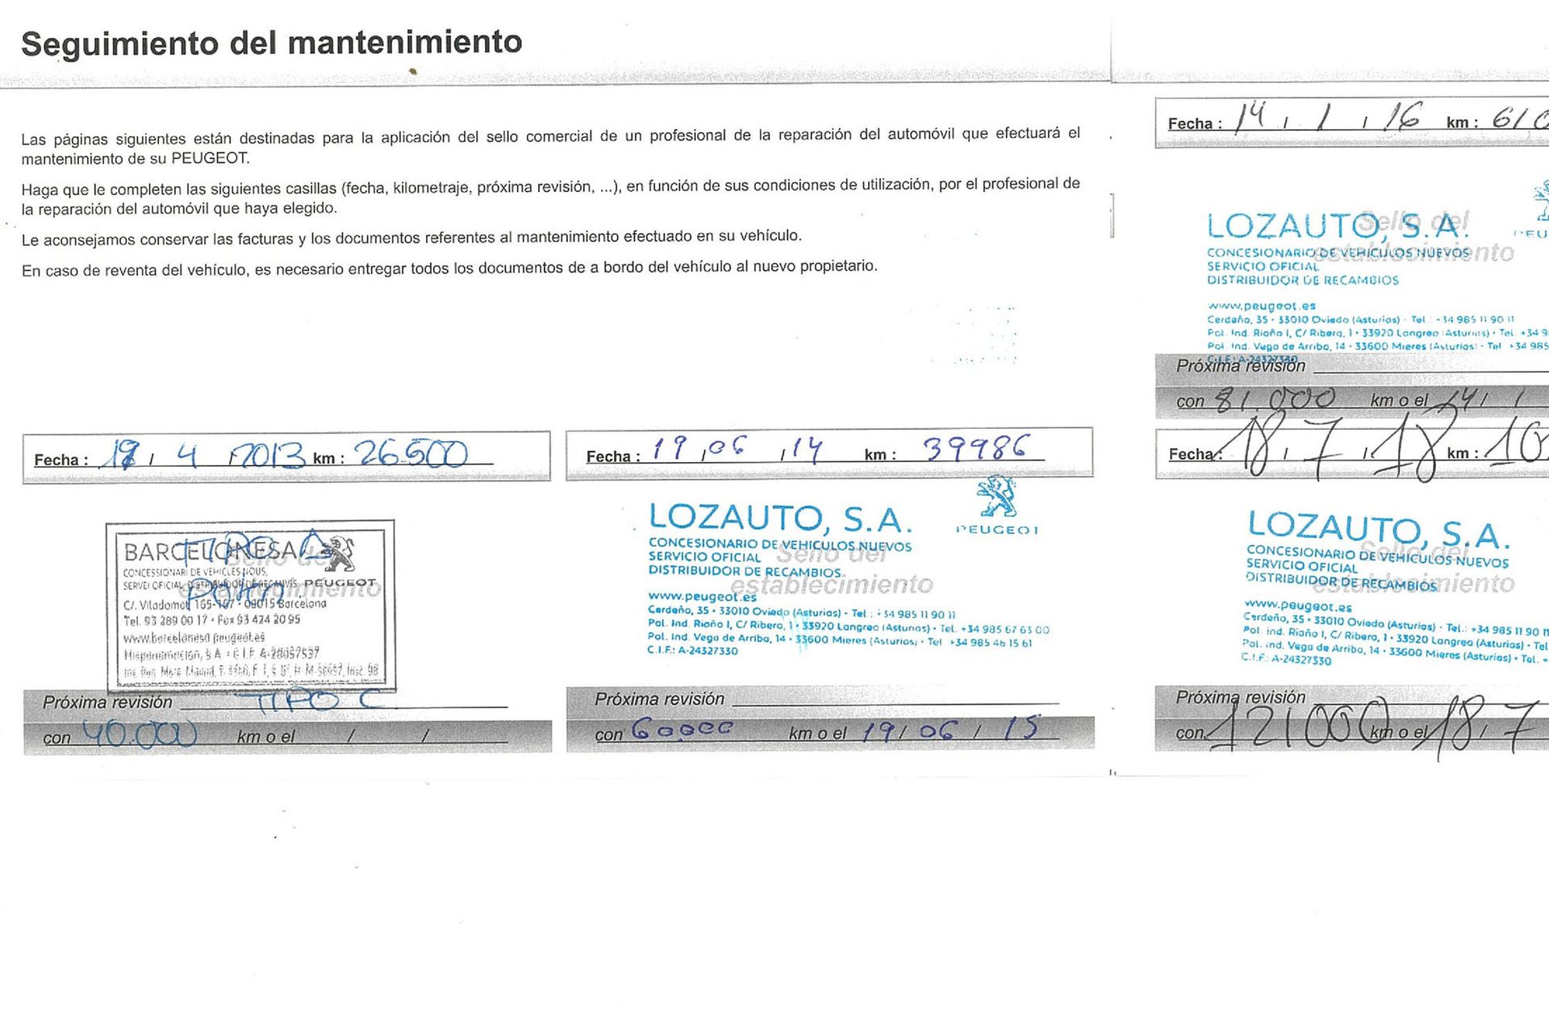Screen dimensions: 1549x1016
Task: Select the handwritten km value 26.500
Action: (x=411, y=453)
